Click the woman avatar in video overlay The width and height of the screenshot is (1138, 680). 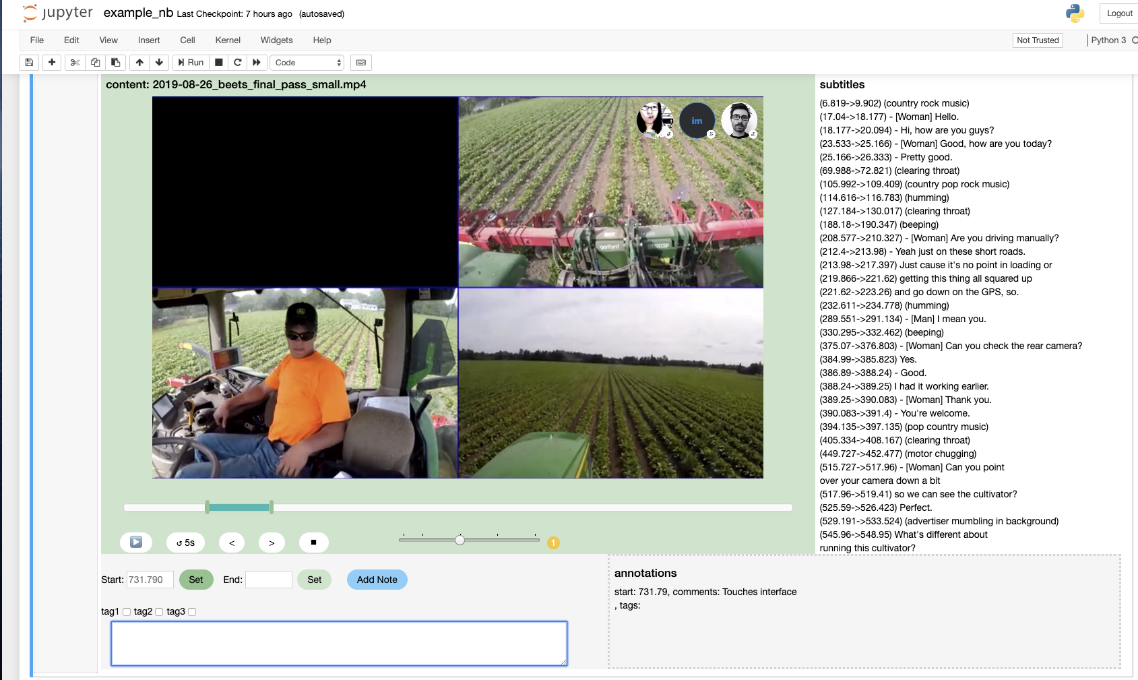(x=654, y=120)
